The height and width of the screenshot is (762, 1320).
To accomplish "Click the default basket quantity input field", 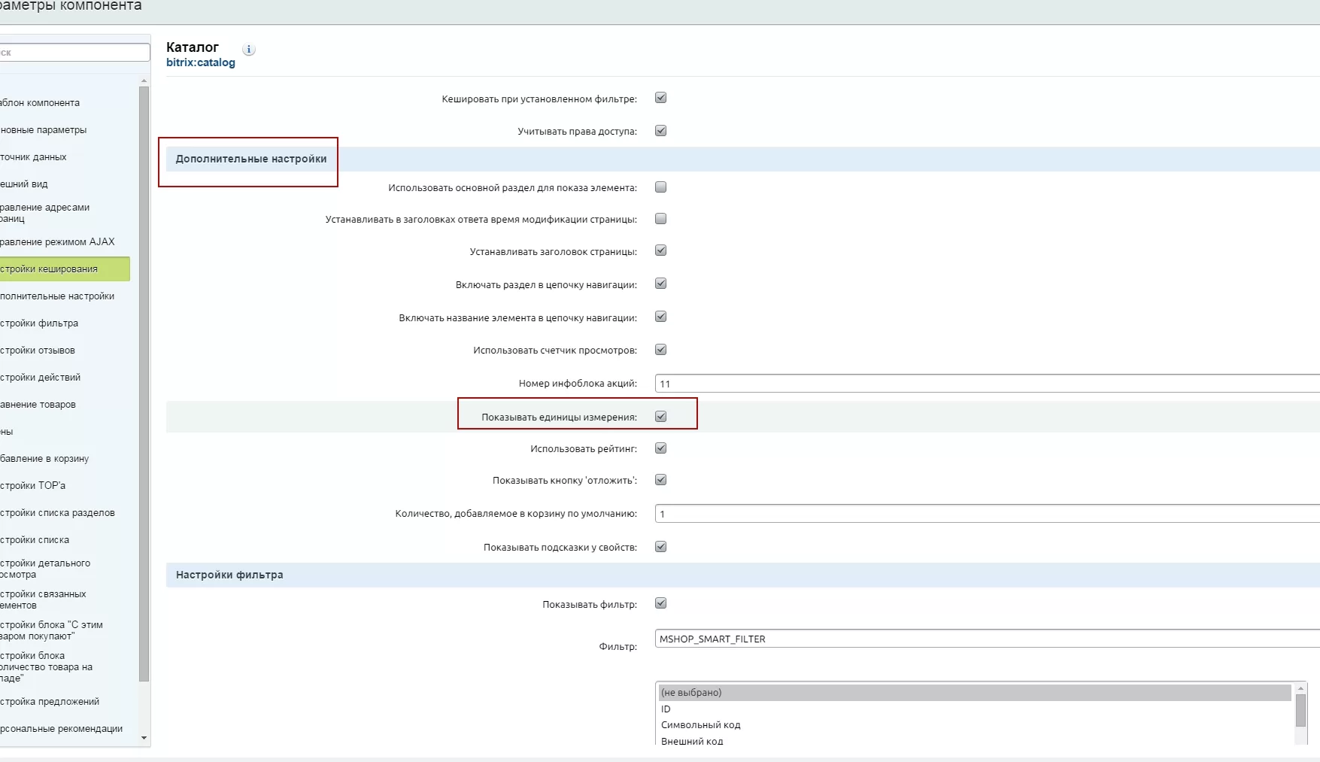I will (987, 514).
